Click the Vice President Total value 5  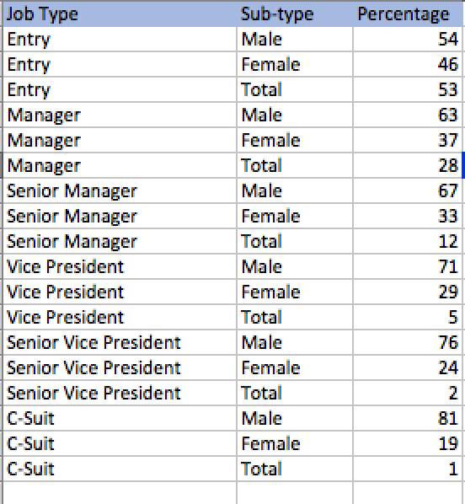click(408, 317)
